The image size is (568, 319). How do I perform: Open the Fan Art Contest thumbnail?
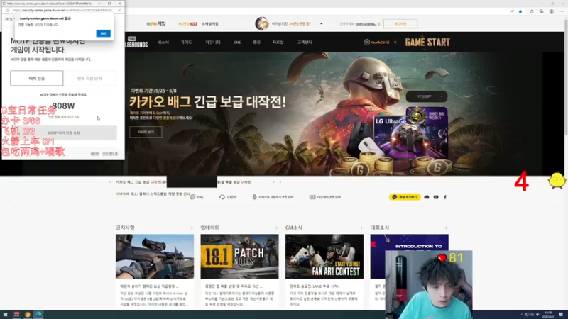324,257
